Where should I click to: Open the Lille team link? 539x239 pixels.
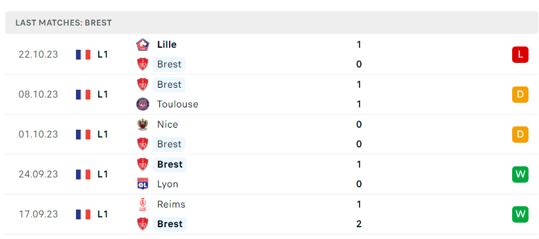coord(167,45)
